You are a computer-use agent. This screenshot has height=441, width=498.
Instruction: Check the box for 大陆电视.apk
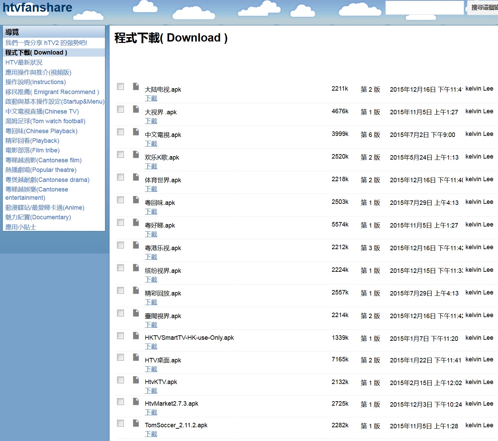120,86
